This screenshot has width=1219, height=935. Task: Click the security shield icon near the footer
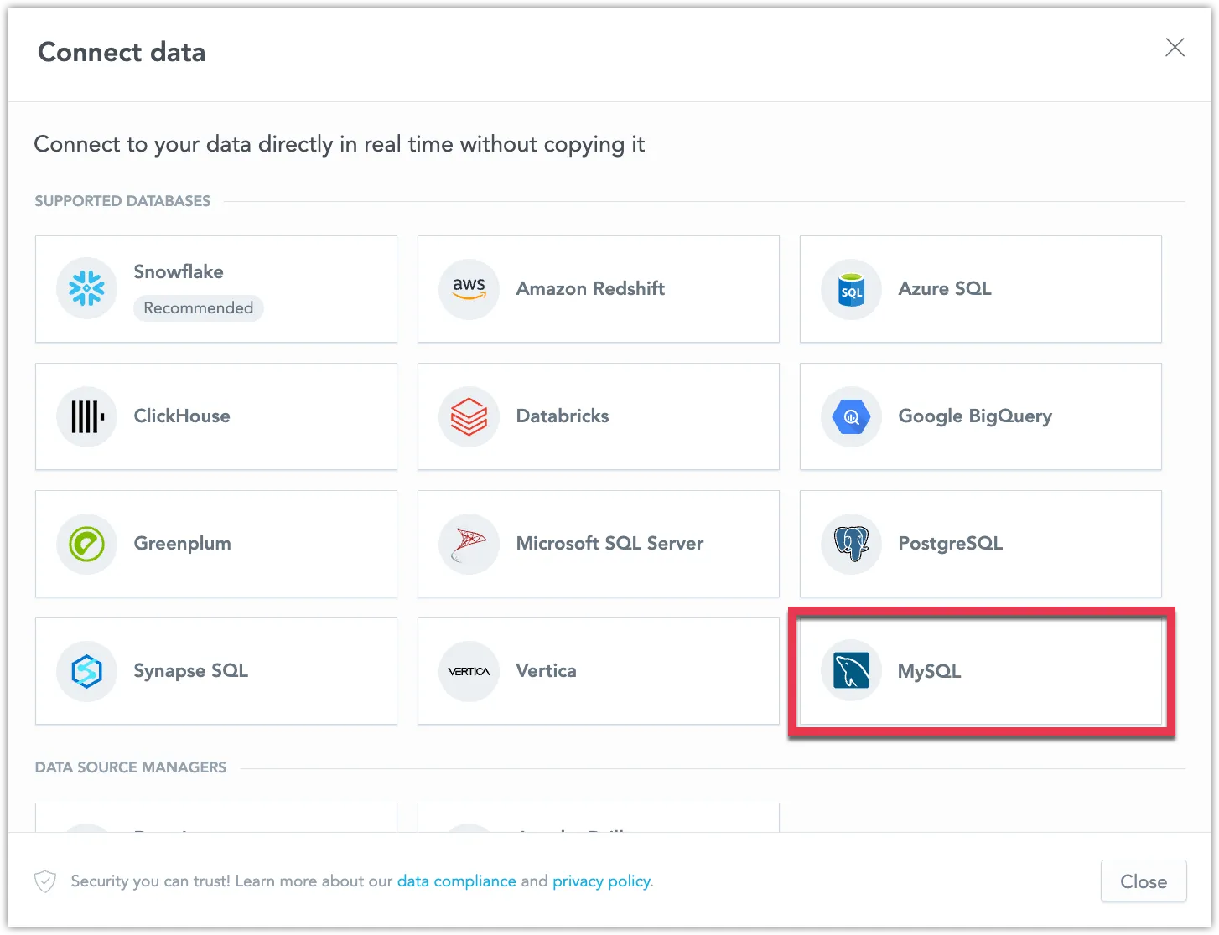(44, 881)
